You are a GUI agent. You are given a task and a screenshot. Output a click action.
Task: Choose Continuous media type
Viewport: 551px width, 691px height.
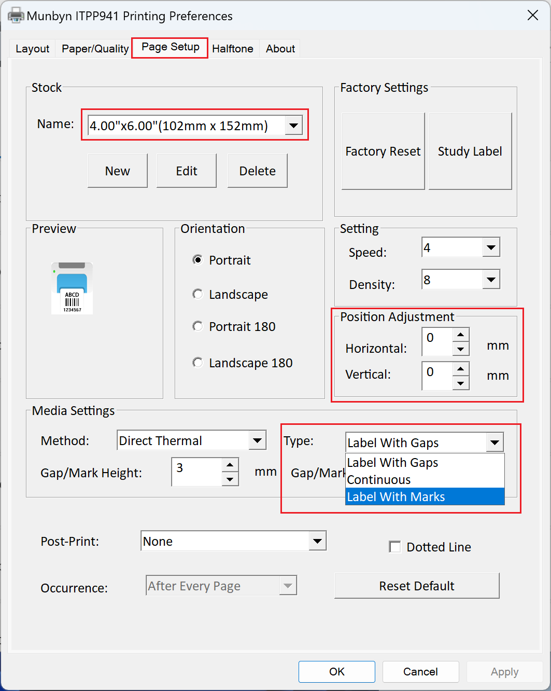(425, 479)
